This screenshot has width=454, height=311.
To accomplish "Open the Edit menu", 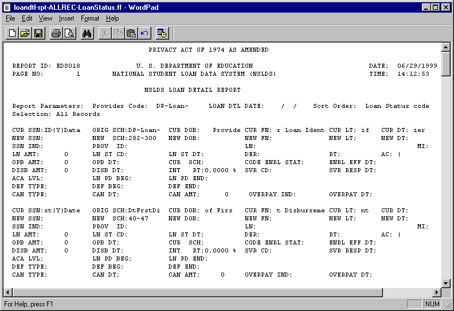I will tap(27, 18).
